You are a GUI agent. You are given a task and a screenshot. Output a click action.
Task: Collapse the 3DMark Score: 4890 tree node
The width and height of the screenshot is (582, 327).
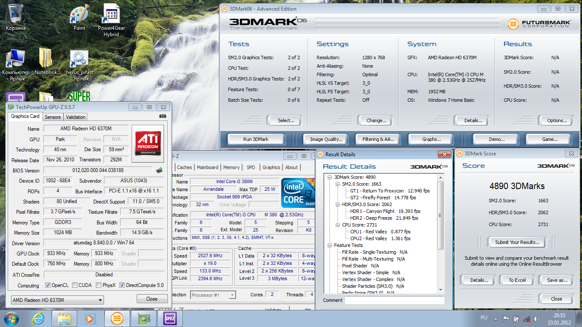(330, 177)
